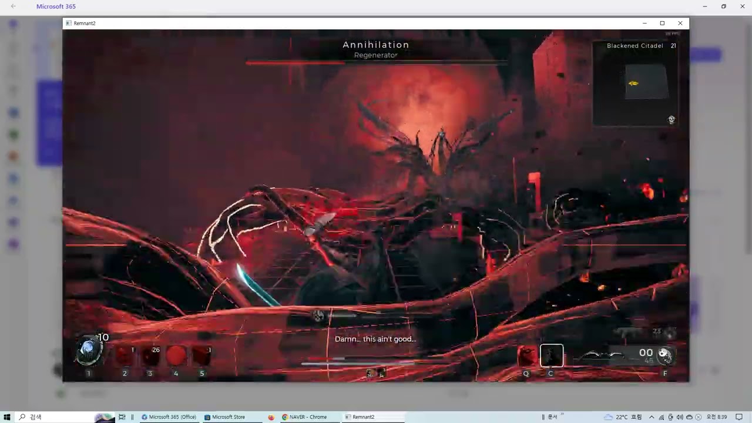Click the player stamina bar
The image size is (752, 423).
pos(357,364)
